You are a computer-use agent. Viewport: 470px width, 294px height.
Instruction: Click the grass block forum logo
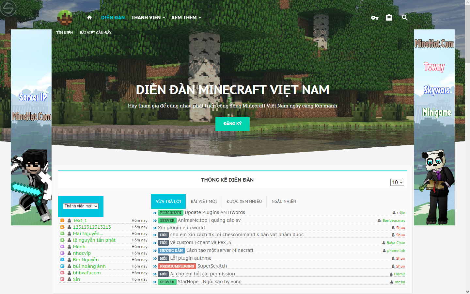tap(65, 18)
